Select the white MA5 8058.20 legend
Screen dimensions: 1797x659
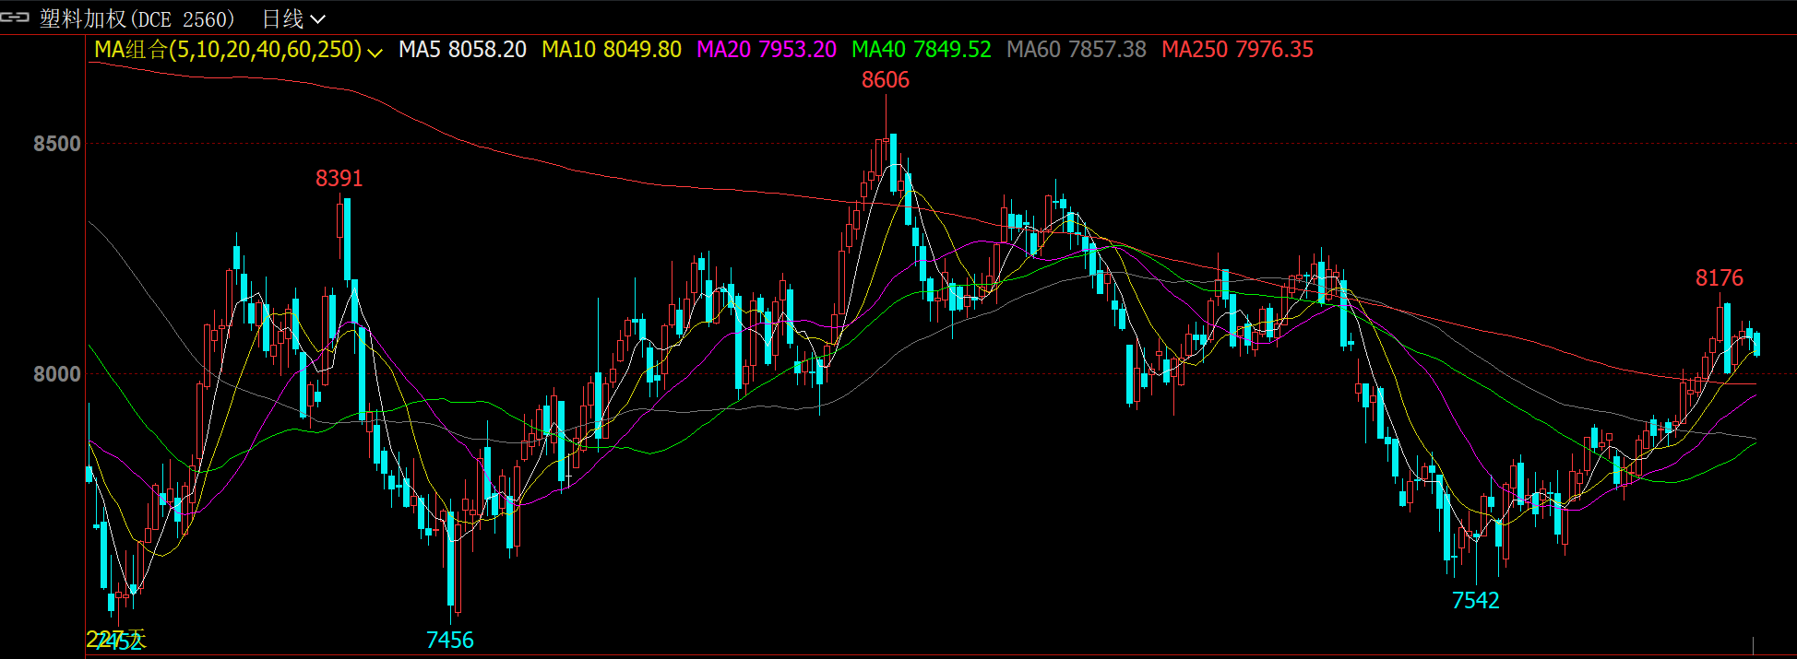pyautogui.click(x=462, y=50)
